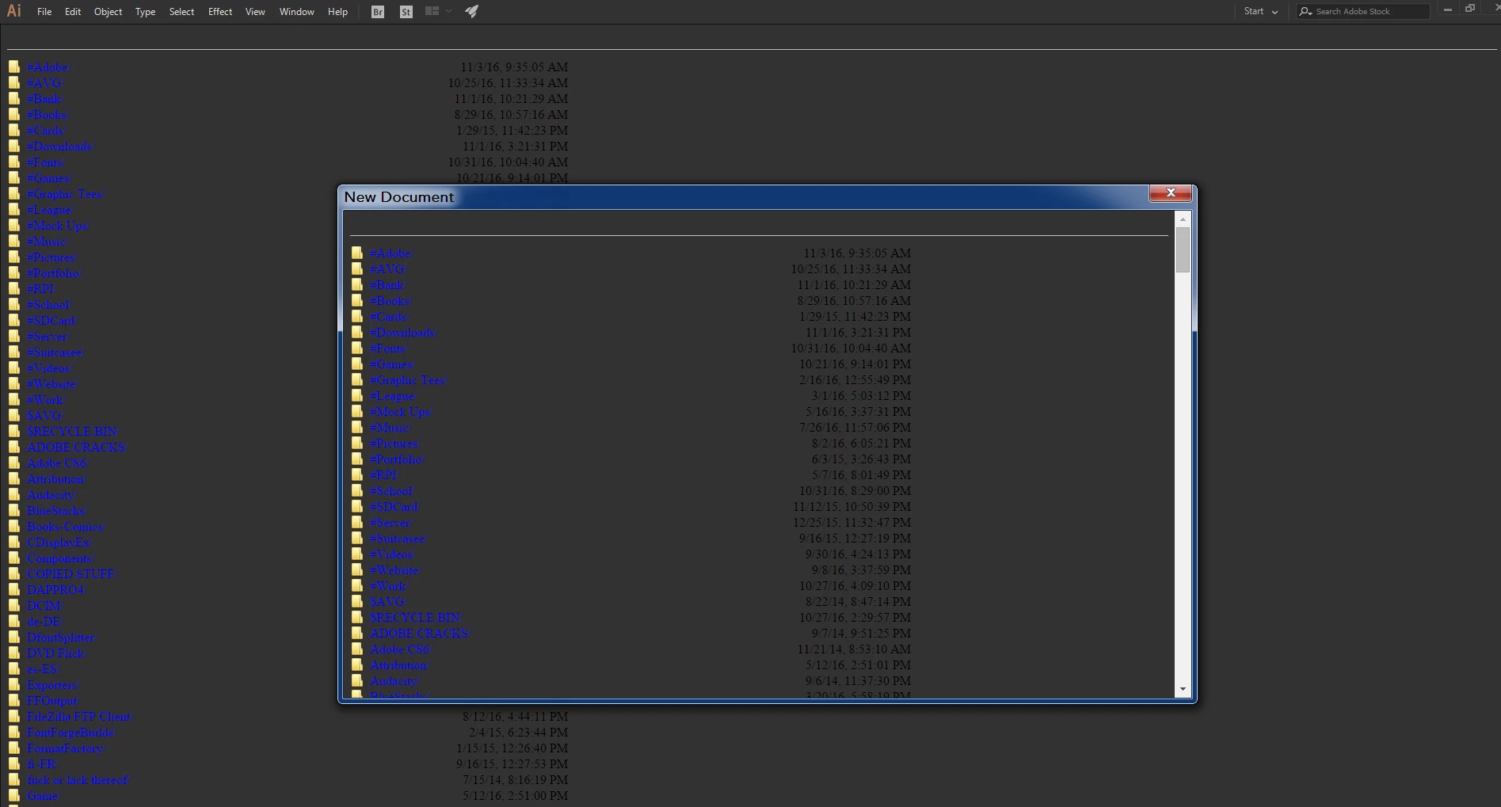Open ADOBE CRACKS link in New Document dialog
This screenshot has width=1501, height=807.
point(420,634)
